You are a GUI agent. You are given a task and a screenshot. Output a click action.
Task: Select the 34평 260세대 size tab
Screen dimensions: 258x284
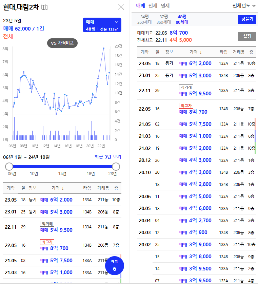click(x=144, y=19)
